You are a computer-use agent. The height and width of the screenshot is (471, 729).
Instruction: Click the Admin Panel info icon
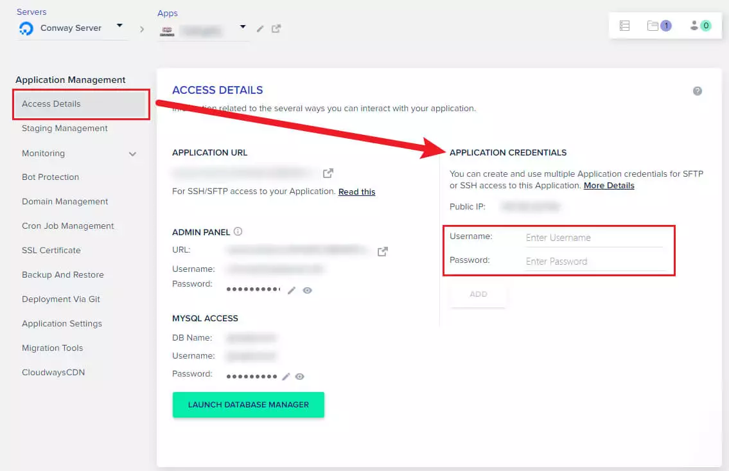point(238,231)
